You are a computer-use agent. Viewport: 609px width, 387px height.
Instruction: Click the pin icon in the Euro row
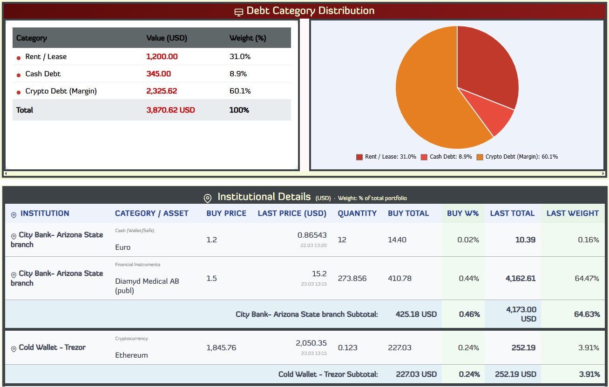tap(14, 236)
